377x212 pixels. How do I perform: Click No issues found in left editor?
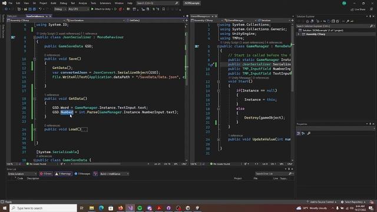coord(37,164)
